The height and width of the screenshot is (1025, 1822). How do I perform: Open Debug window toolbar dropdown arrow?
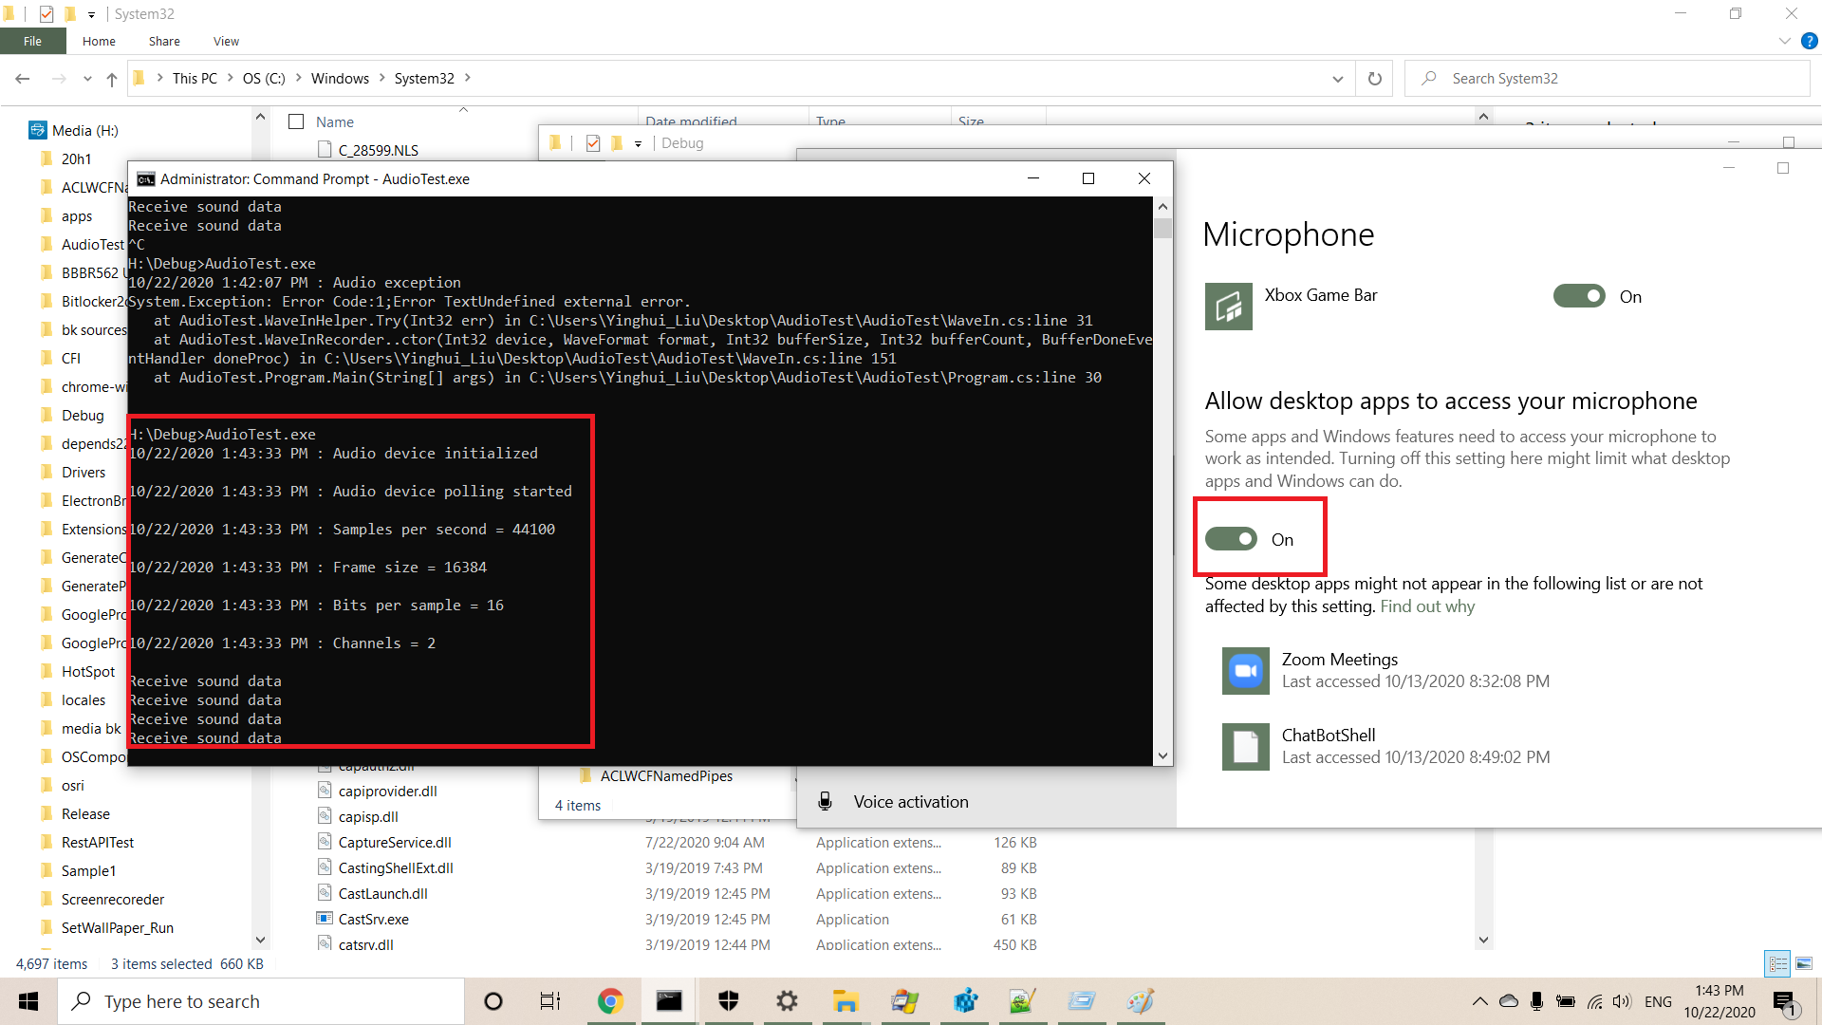click(x=638, y=143)
